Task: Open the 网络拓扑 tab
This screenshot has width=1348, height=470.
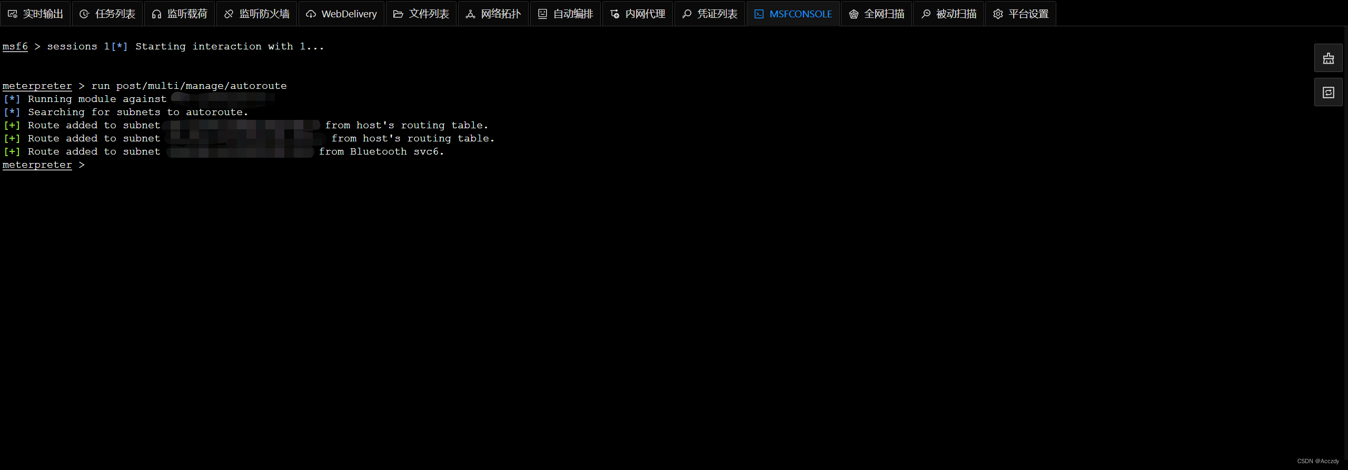Action: (x=493, y=14)
